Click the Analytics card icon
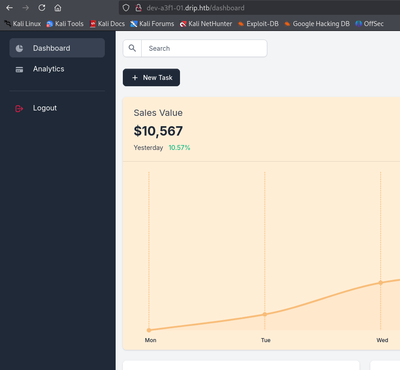400x370 pixels. (19, 69)
